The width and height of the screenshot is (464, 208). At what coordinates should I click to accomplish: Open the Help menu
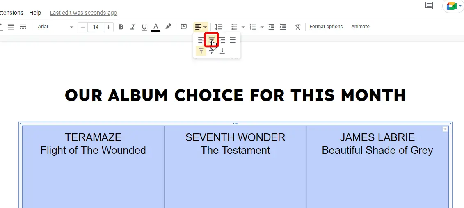35,13
